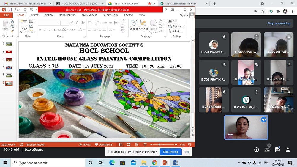Click the Shapes gallery icon
Screen dimensions: 297x167
click(134, 25)
